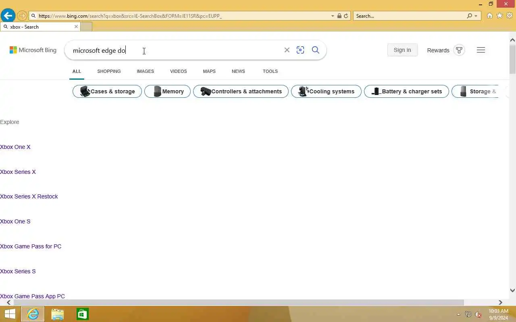516x322 pixels.
Task: Click the IE toolbar Search box
Action: point(410,16)
